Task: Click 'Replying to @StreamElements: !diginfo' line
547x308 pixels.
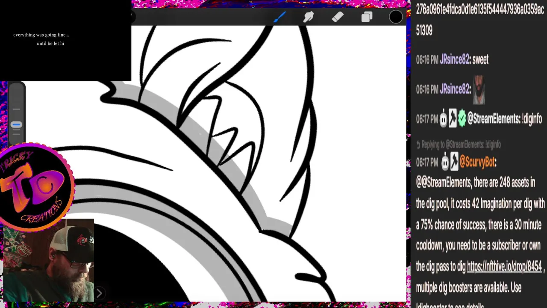Action: click(x=458, y=145)
